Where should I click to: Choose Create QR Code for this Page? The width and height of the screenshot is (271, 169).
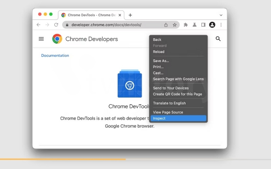click(179, 94)
